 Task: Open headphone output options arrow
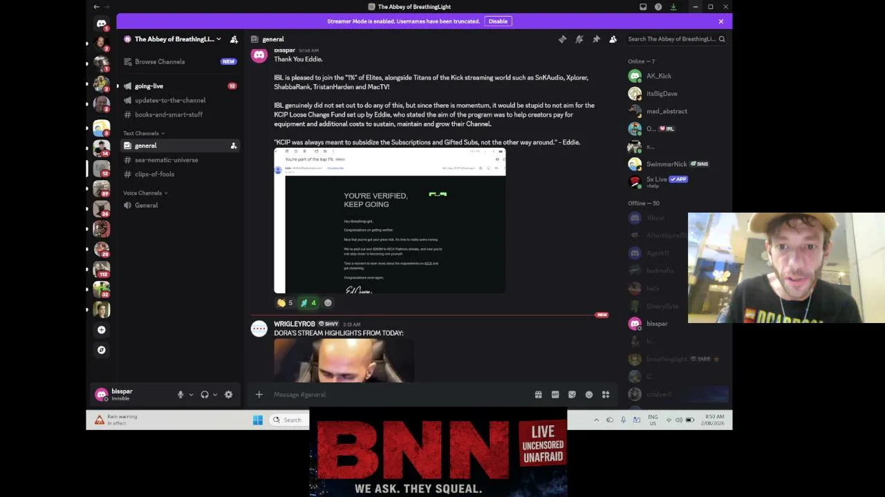(215, 395)
